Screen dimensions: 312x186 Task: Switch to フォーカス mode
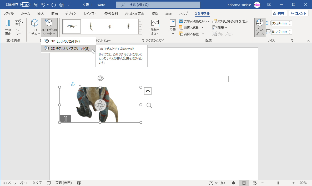[x=217, y=183]
